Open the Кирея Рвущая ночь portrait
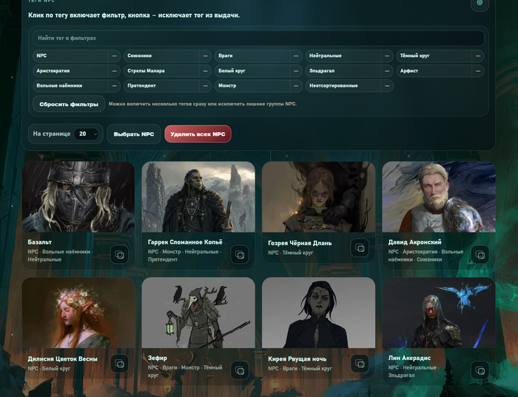 (x=318, y=313)
